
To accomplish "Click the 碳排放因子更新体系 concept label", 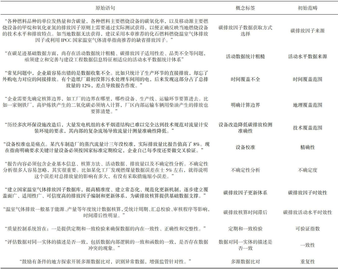I will [x=245, y=193].
